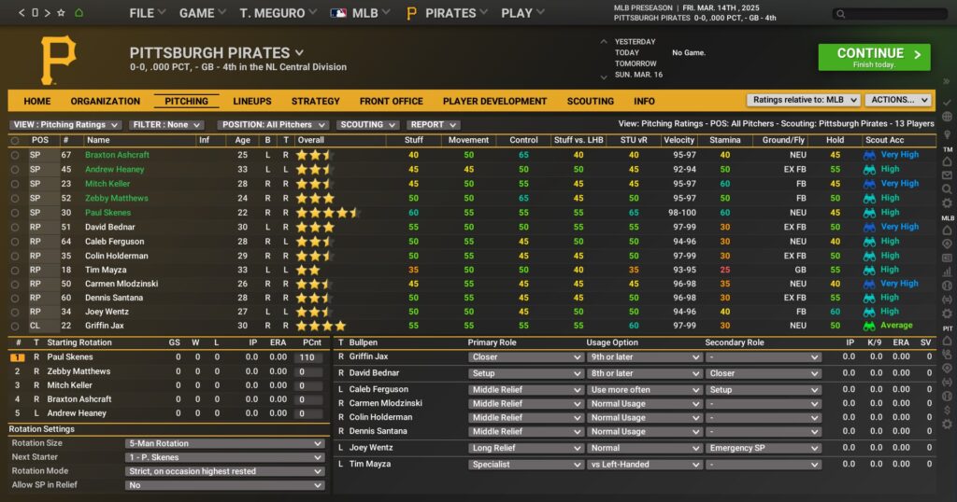Viewport: 957px width, 502px height.
Task: Switch to the FRONT OFFICE tab
Action: [x=392, y=101]
